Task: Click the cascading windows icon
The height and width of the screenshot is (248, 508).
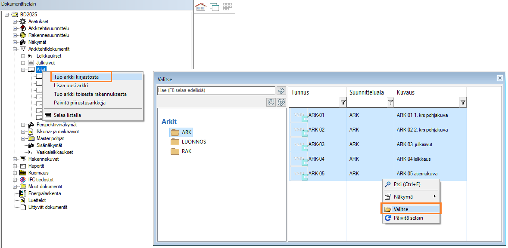Action: (x=214, y=6)
